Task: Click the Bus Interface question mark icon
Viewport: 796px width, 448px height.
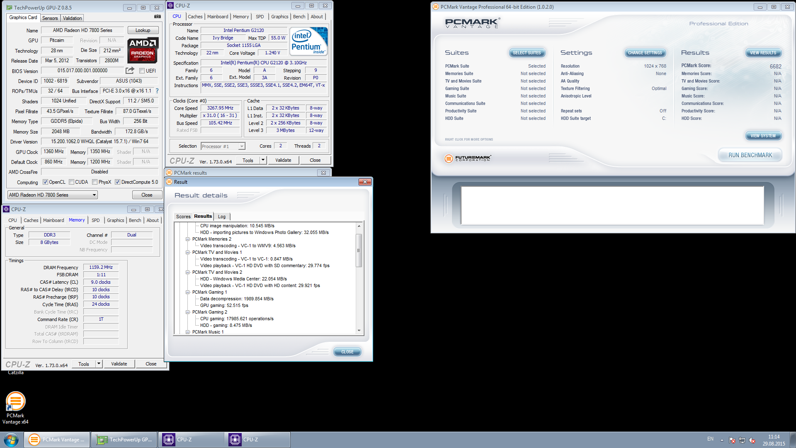Action: point(157,91)
